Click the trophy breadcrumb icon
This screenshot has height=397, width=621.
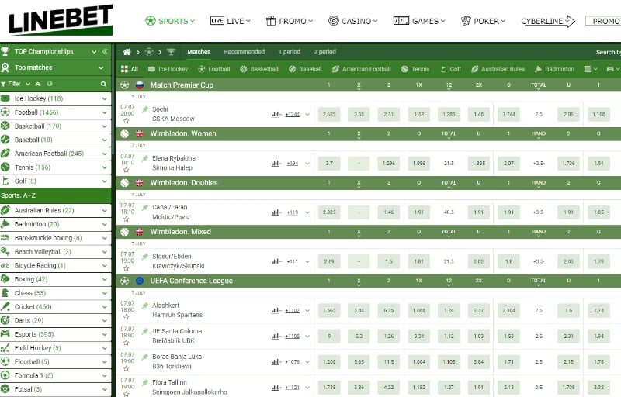pos(171,52)
